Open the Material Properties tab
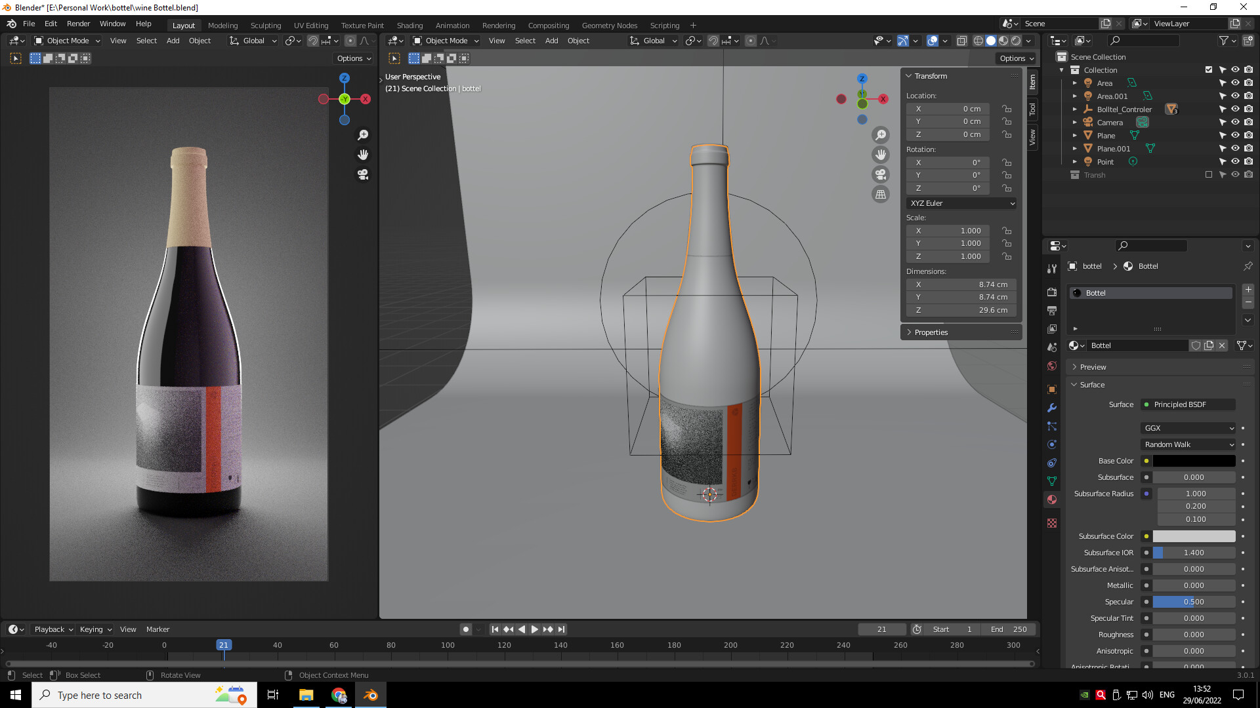This screenshot has width=1260, height=708. click(1052, 499)
